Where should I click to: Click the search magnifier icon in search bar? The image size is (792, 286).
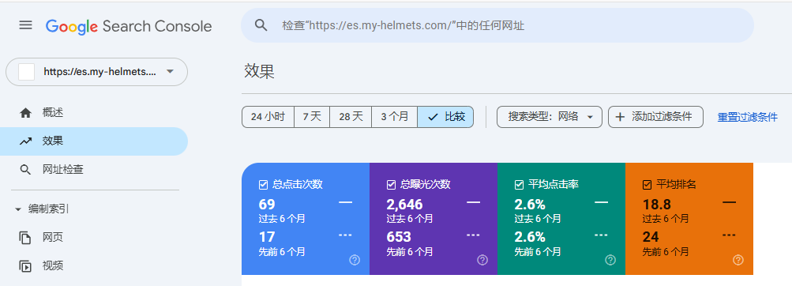coord(261,25)
